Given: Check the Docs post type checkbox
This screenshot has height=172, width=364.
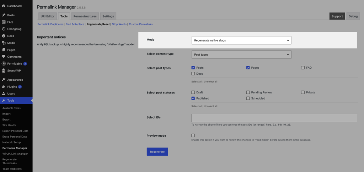Looking at the screenshot, I should click(193, 74).
